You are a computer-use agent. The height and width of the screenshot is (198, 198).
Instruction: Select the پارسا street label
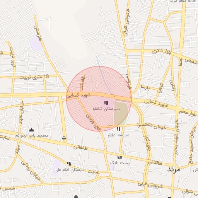[145, 88]
